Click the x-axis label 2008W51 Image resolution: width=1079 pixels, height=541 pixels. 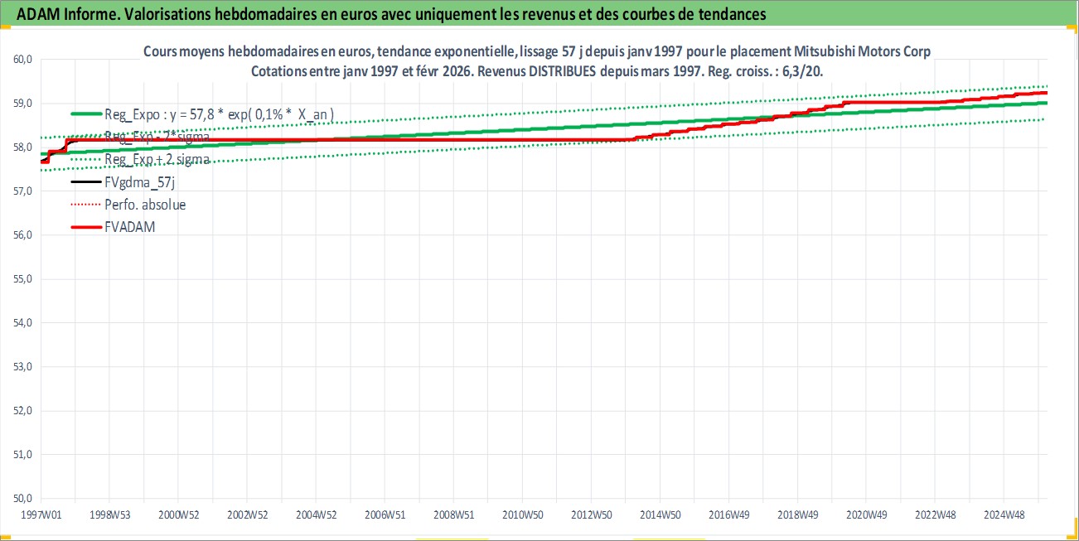coord(454,515)
